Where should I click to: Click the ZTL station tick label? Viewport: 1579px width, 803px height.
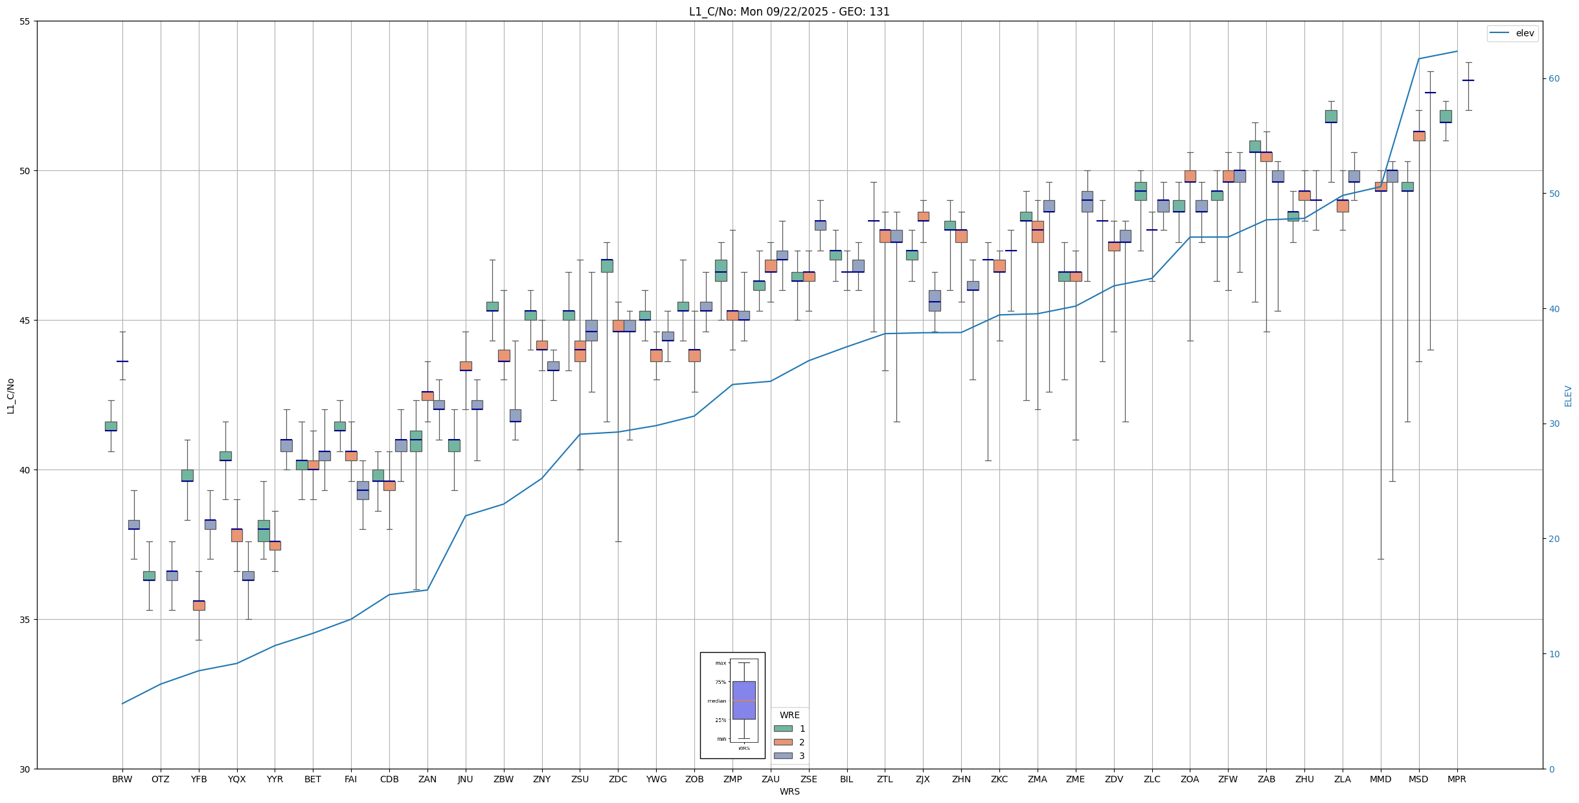click(885, 779)
